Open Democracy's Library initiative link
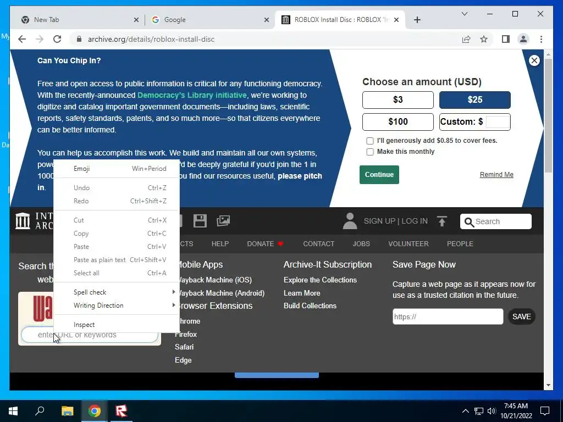The height and width of the screenshot is (422, 563). [x=192, y=95]
